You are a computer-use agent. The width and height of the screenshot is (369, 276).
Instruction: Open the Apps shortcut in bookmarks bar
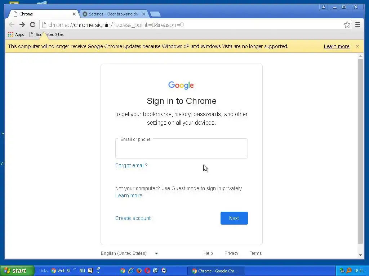[16, 34]
